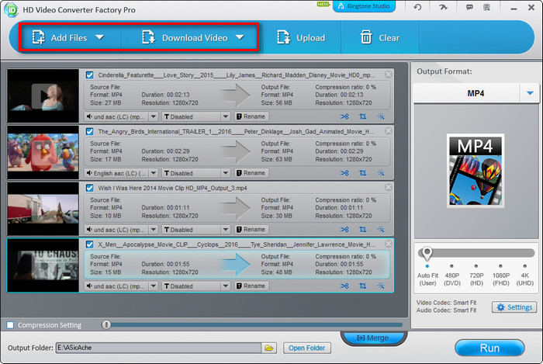Uncheck the Angry Birds trailer checkbox
The height and width of the screenshot is (364, 543).
point(90,131)
